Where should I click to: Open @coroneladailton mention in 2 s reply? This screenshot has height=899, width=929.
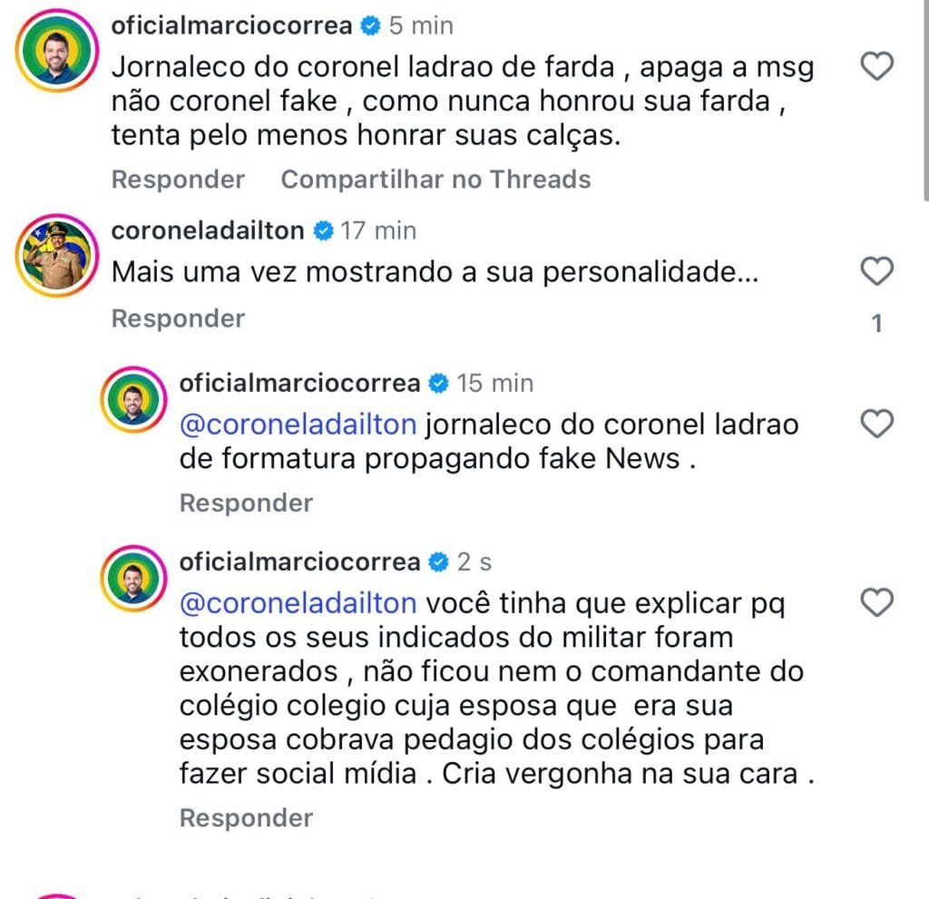click(298, 603)
